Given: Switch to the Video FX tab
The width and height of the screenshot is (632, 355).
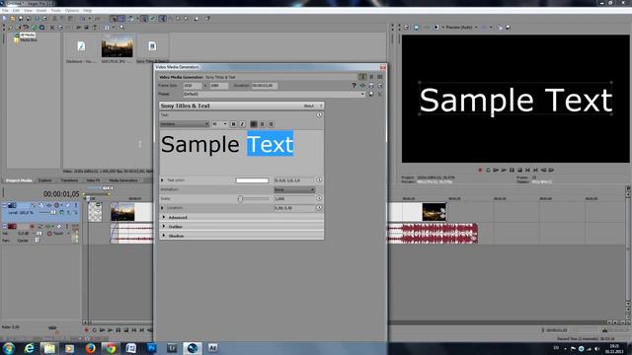Looking at the screenshot, I should (x=93, y=180).
